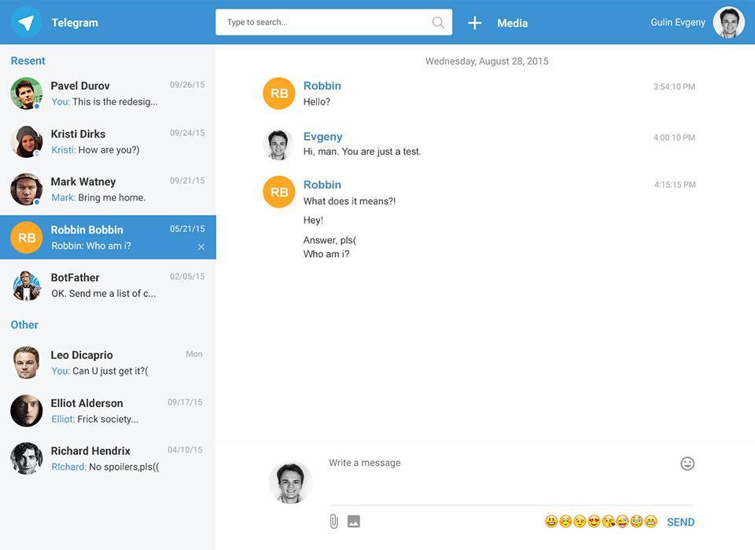Select the Kristi Dirks conversation
The image size is (755, 550).
[x=108, y=141]
